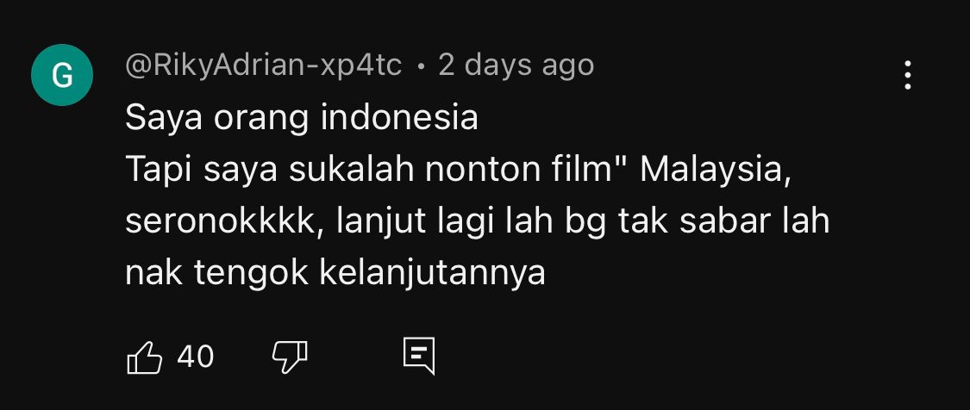Click the 40 likes count

tap(196, 357)
